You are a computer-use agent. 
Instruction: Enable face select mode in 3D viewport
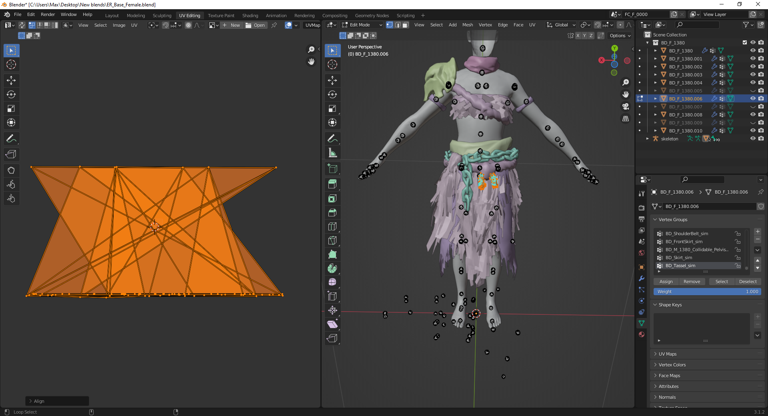point(405,25)
